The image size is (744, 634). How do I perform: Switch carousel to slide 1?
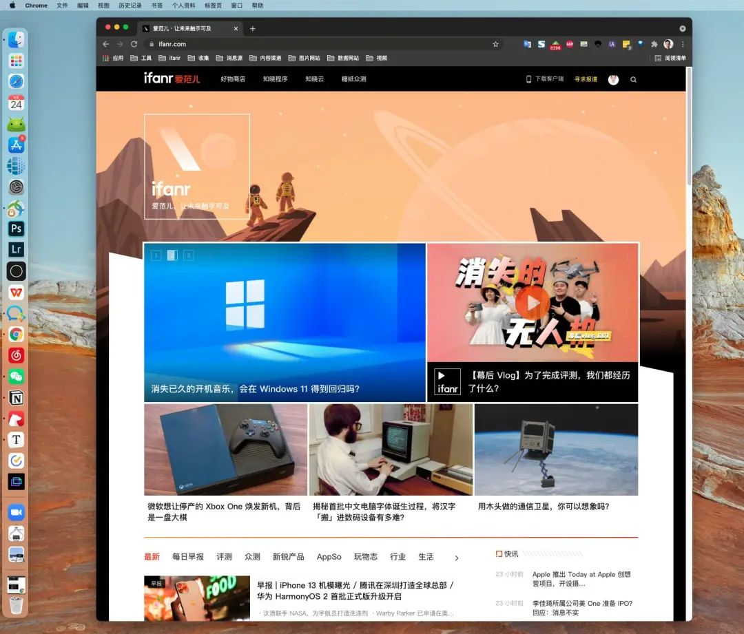coord(156,255)
